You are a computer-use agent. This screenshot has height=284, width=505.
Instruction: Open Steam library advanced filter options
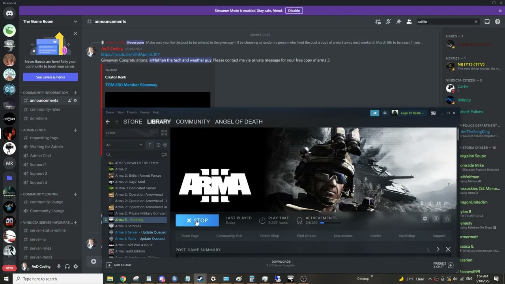[x=164, y=155]
